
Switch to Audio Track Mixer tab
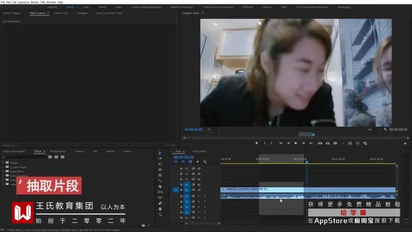pos(109,13)
